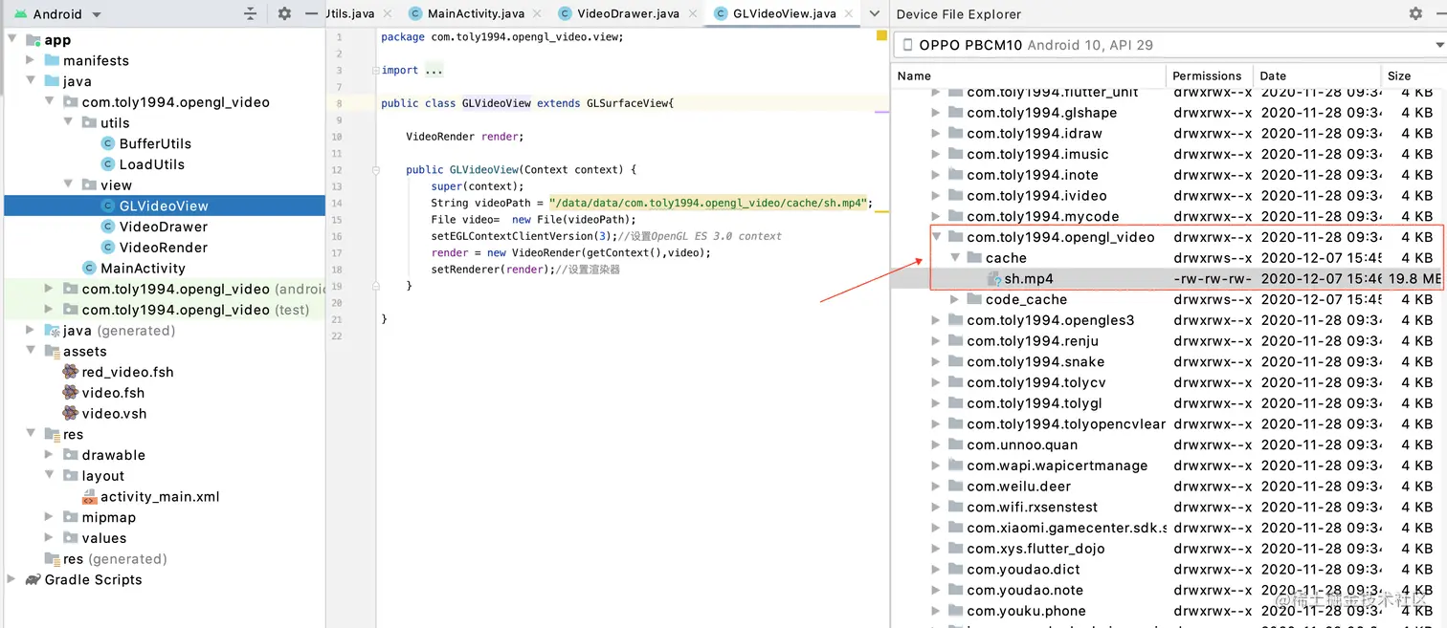The image size is (1447, 628).
Task: Expand the mipmap folder
Action: click(50, 517)
